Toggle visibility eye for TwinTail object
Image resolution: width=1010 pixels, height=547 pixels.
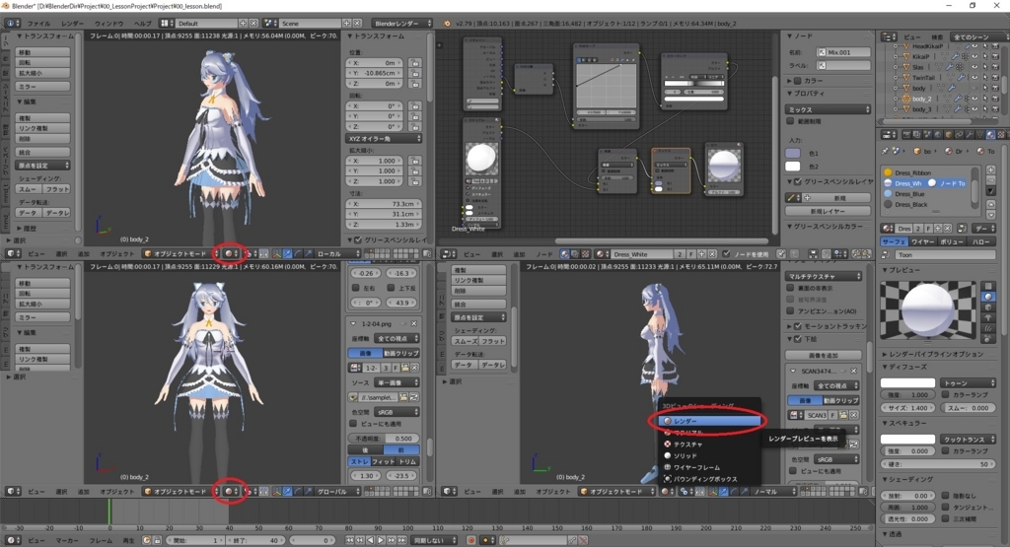click(x=974, y=77)
